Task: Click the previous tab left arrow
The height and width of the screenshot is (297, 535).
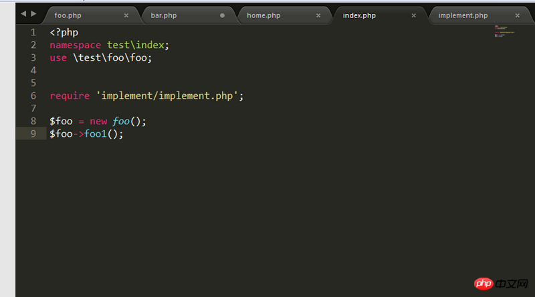Action: pyautogui.click(x=24, y=14)
